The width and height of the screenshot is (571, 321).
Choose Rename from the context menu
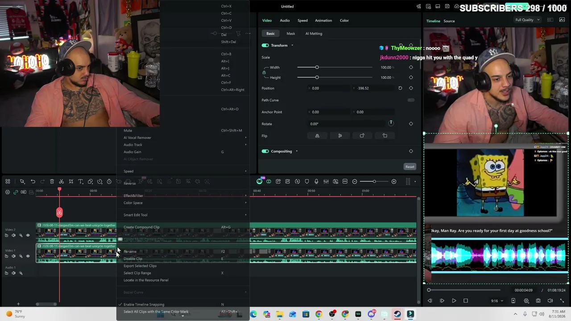[x=183, y=251]
